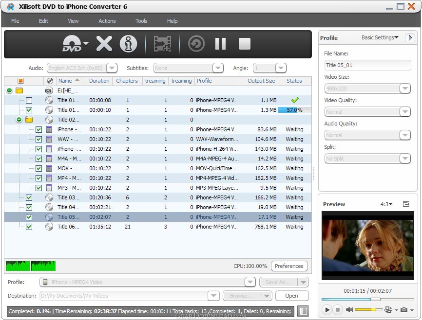Open the Actions menu
Viewport: 422px width, 320px height.
point(107,21)
